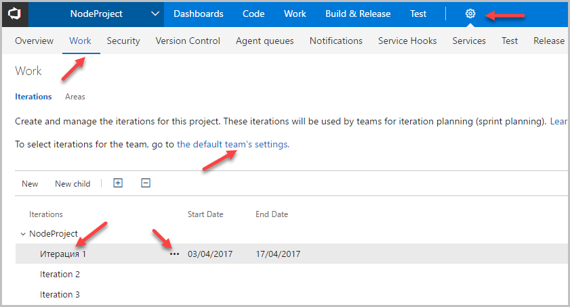Open the Version Control tab
Viewport: 570px width, 307px height.
188,41
